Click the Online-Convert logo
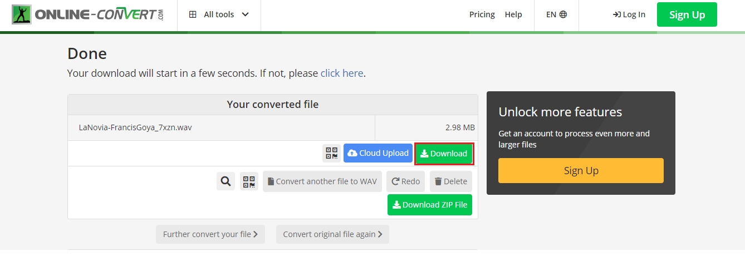This screenshot has height=256, width=745. pos(88,15)
